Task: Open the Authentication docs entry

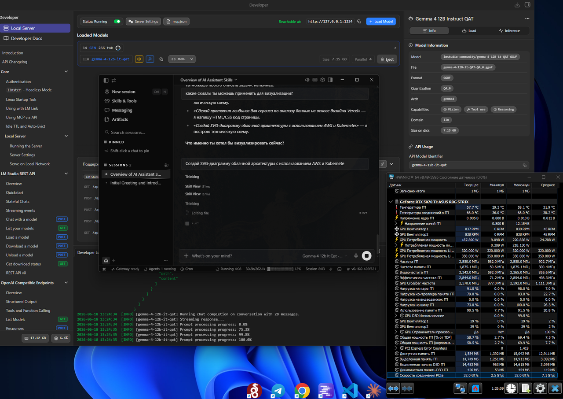Action: [18, 81]
